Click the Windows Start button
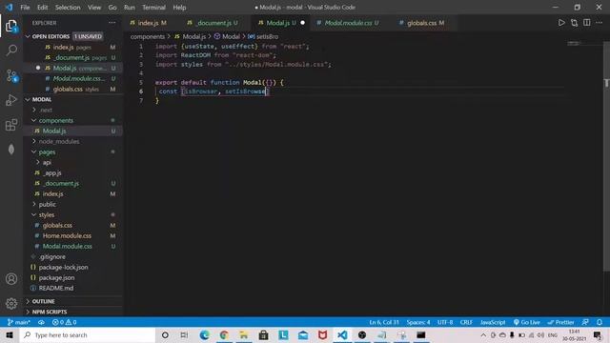Viewport: 610px width, 343px height. pyautogui.click(x=10, y=334)
